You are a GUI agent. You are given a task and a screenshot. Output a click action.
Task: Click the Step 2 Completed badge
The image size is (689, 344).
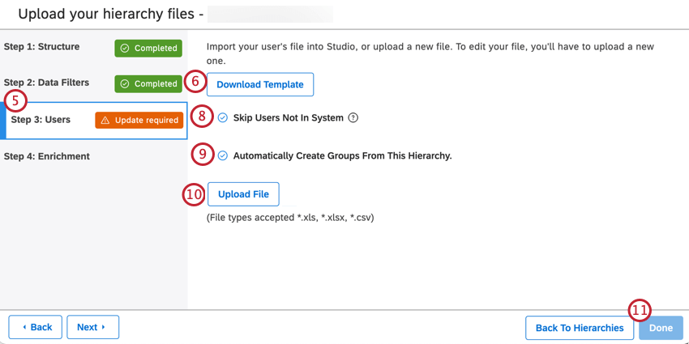148,84
